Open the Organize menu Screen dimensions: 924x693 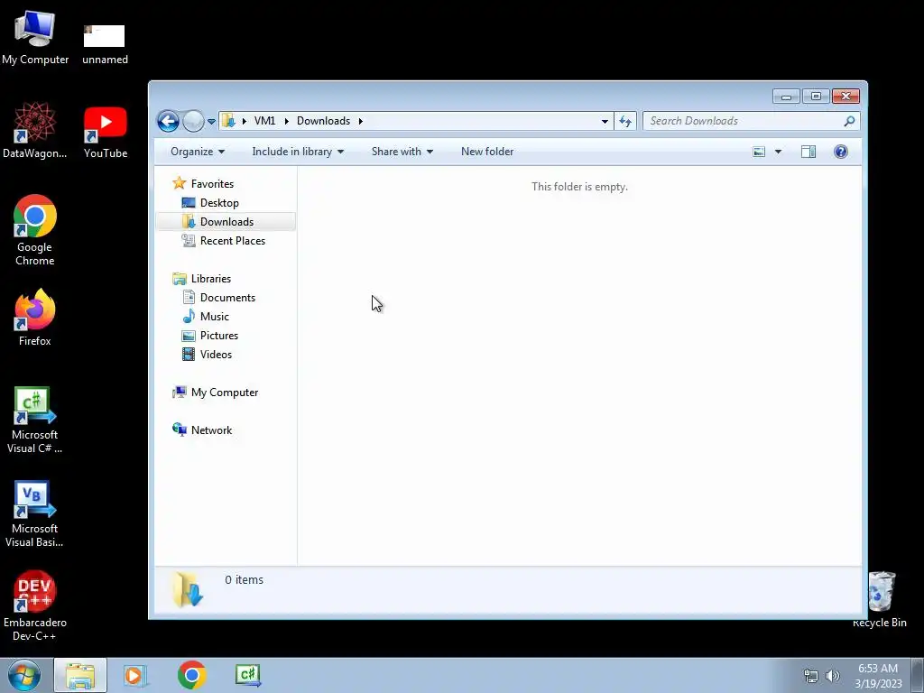(198, 152)
